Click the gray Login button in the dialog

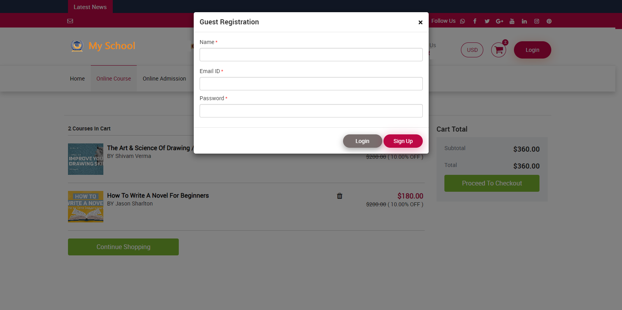pos(362,141)
